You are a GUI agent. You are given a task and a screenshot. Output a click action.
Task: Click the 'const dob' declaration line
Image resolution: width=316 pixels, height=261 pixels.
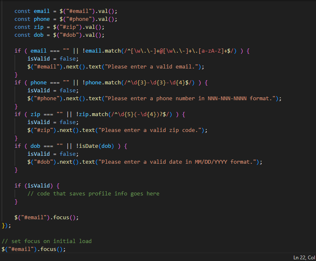pyautogui.click(x=59, y=35)
